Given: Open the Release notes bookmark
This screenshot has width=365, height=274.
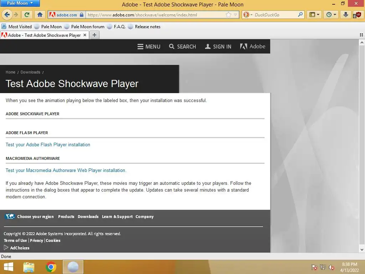Looking at the screenshot, I should tap(144, 26).
